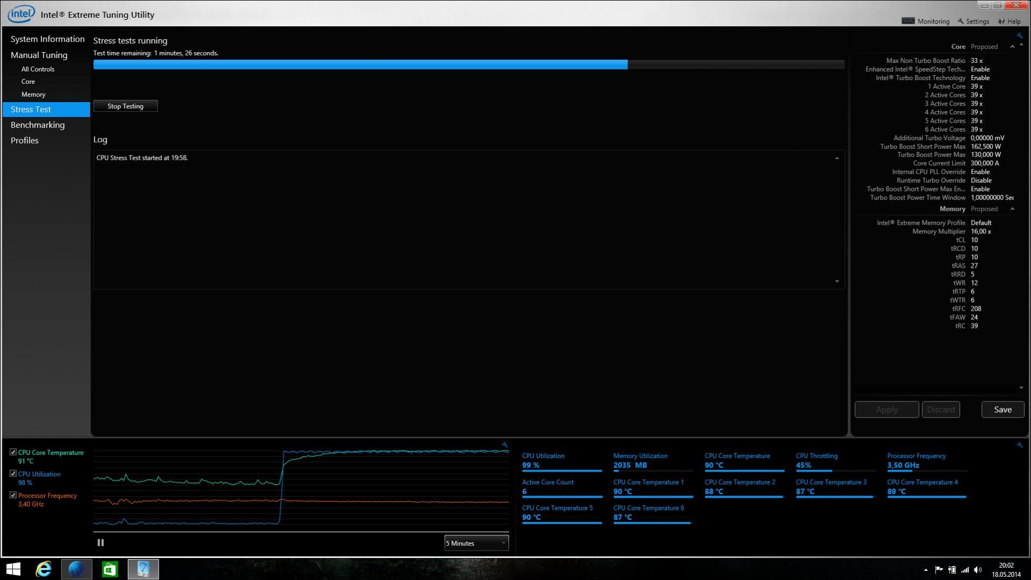
Task: Open the Profiles page
Action: point(25,140)
